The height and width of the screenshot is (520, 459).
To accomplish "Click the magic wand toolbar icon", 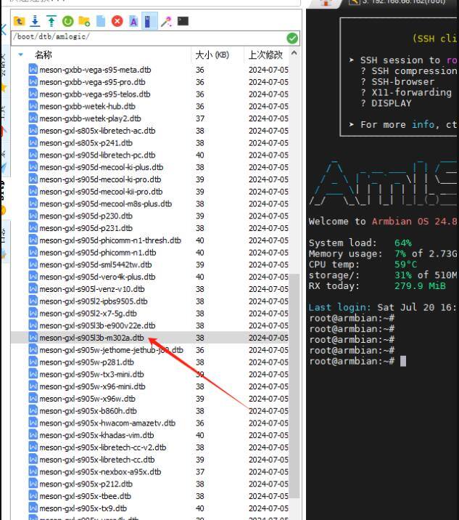I will (166, 22).
